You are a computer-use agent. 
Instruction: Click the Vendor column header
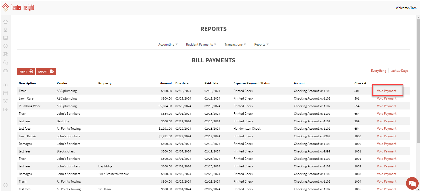point(62,83)
